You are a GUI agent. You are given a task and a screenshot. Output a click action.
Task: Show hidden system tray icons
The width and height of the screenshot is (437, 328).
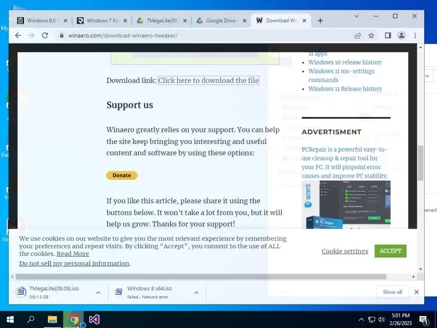(x=361, y=319)
